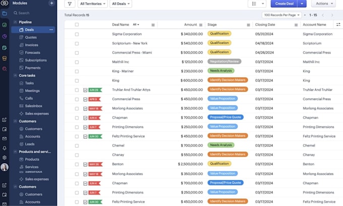The width and height of the screenshot is (343, 206).
Task: Collapse the Core tasks section
Action: (15, 76)
